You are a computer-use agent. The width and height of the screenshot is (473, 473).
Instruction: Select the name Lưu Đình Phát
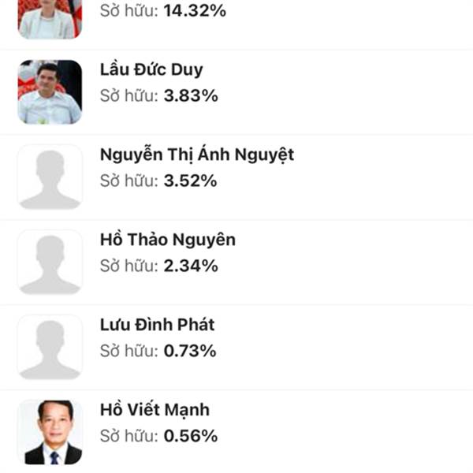157,325
